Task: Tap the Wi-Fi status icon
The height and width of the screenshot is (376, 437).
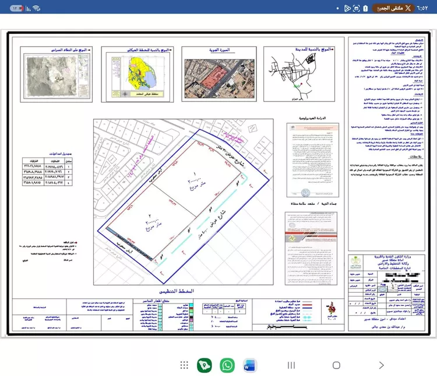Action: tap(37, 8)
